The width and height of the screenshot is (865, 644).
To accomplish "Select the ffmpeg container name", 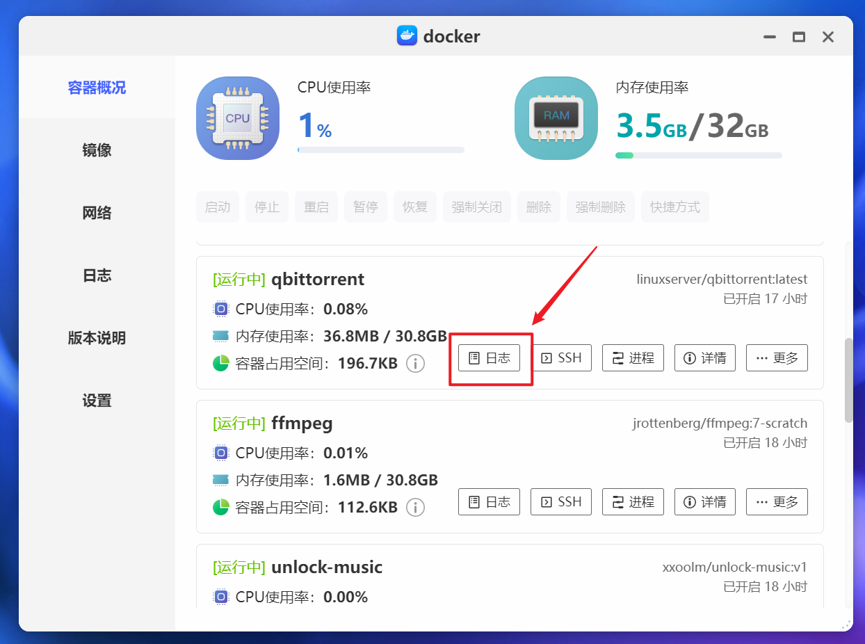I will pos(302,424).
